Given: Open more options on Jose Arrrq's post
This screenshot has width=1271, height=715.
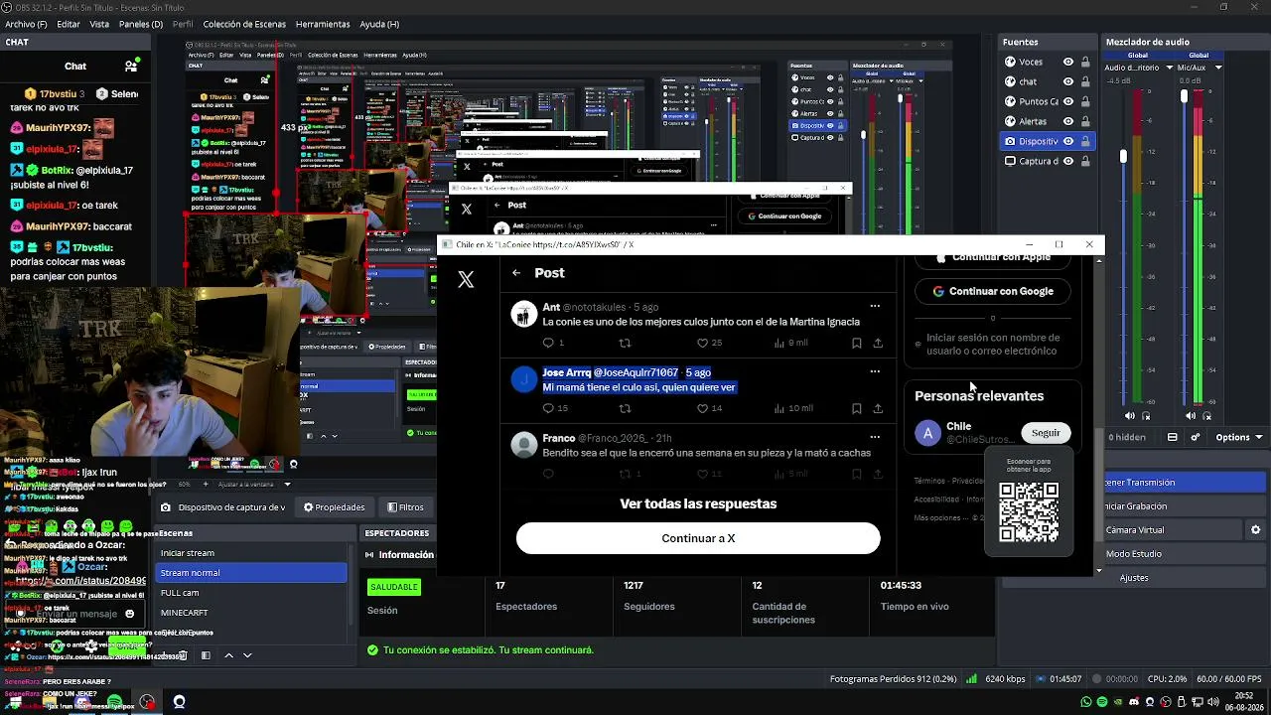Looking at the screenshot, I should tap(875, 371).
